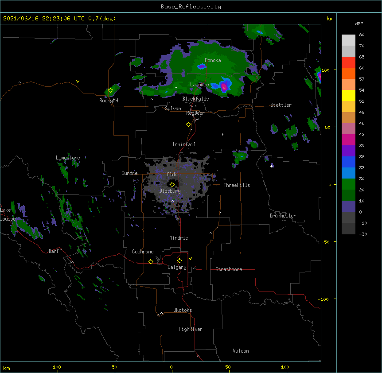Select the yellow diamond marker between Olds and Didsbury
The image size is (382, 373).
pos(172,185)
